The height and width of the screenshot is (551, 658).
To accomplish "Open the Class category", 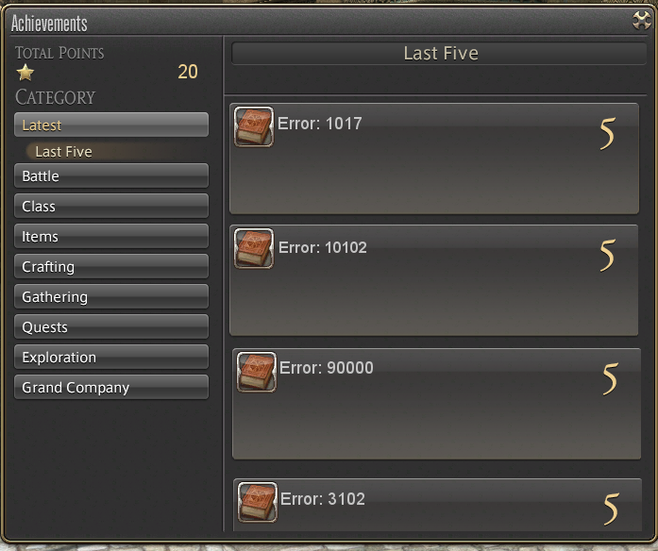I will (x=111, y=206).
